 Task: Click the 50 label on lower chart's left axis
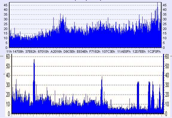click(x=8, y=66)
